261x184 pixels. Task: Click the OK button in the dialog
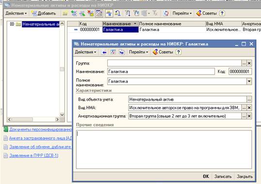[x=206, y=176]
